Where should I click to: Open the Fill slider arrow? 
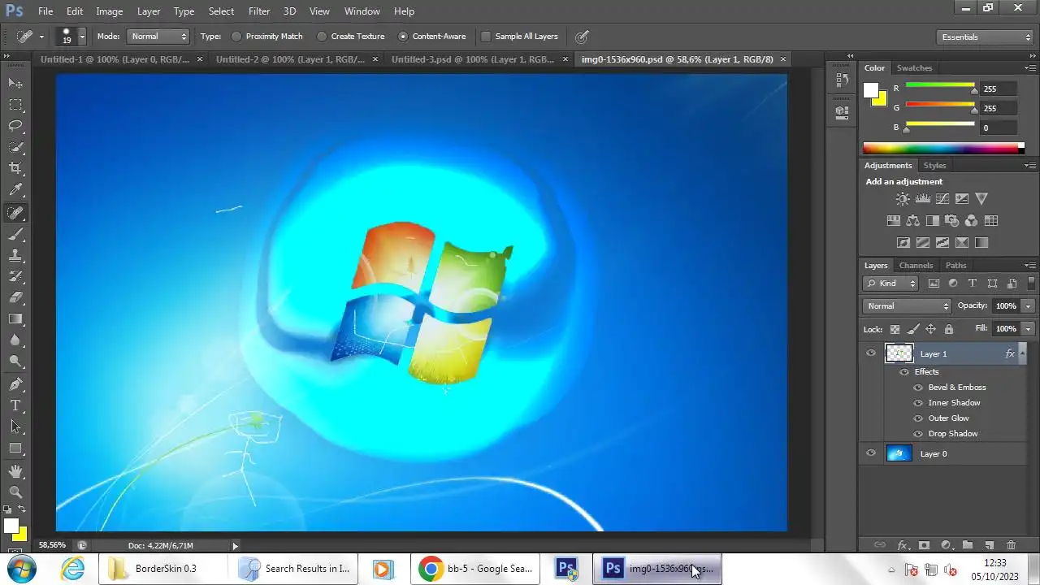coord(1028,328)
